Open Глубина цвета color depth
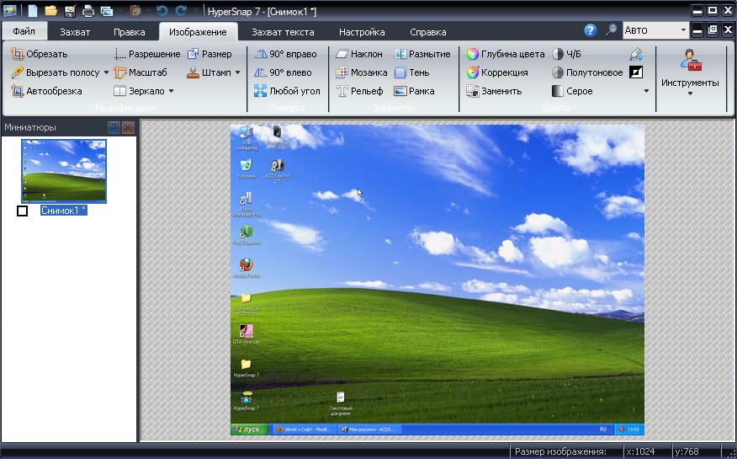This screenshot has width=737, height=459. (x=506, y=54)
